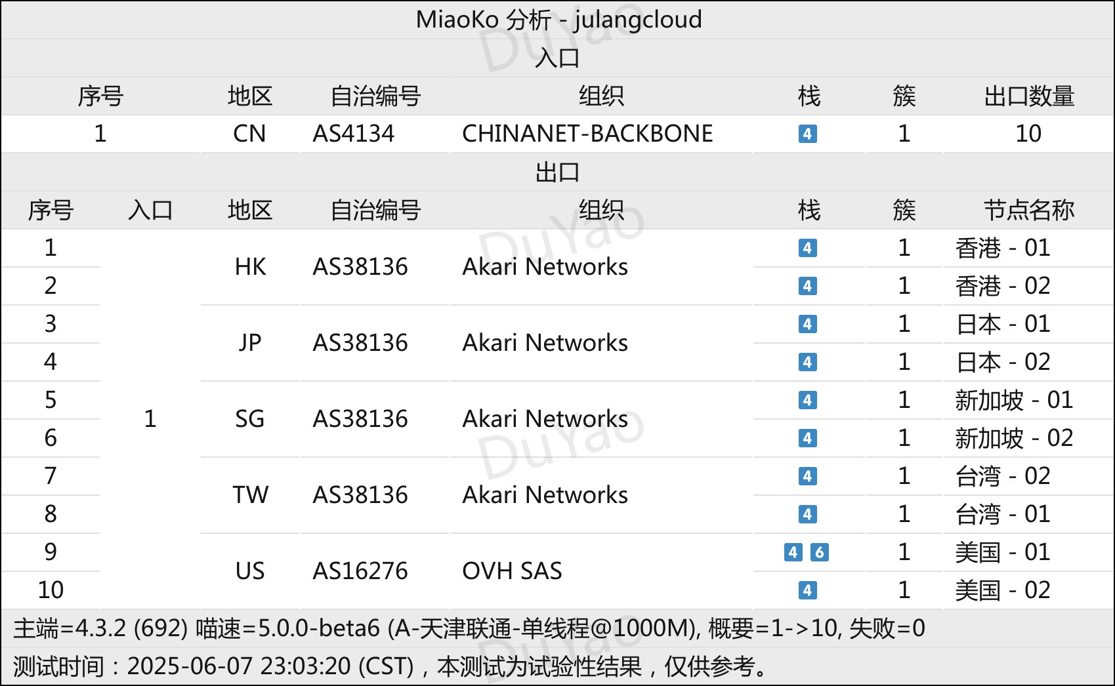Click the 测试时间 timestamp footer line
Image resolution: width=1115 pixels, height=686 pixels.
tap(391, 666)
